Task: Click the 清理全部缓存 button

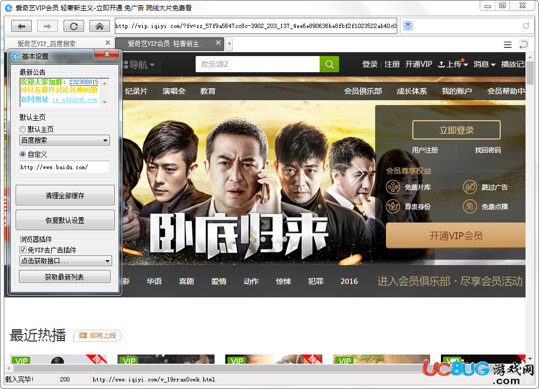Action: pyautogui.click(x=65, y=195)
